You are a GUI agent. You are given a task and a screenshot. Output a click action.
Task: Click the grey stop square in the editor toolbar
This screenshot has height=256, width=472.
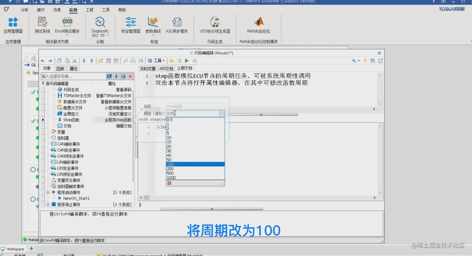(x=195, y=61)
